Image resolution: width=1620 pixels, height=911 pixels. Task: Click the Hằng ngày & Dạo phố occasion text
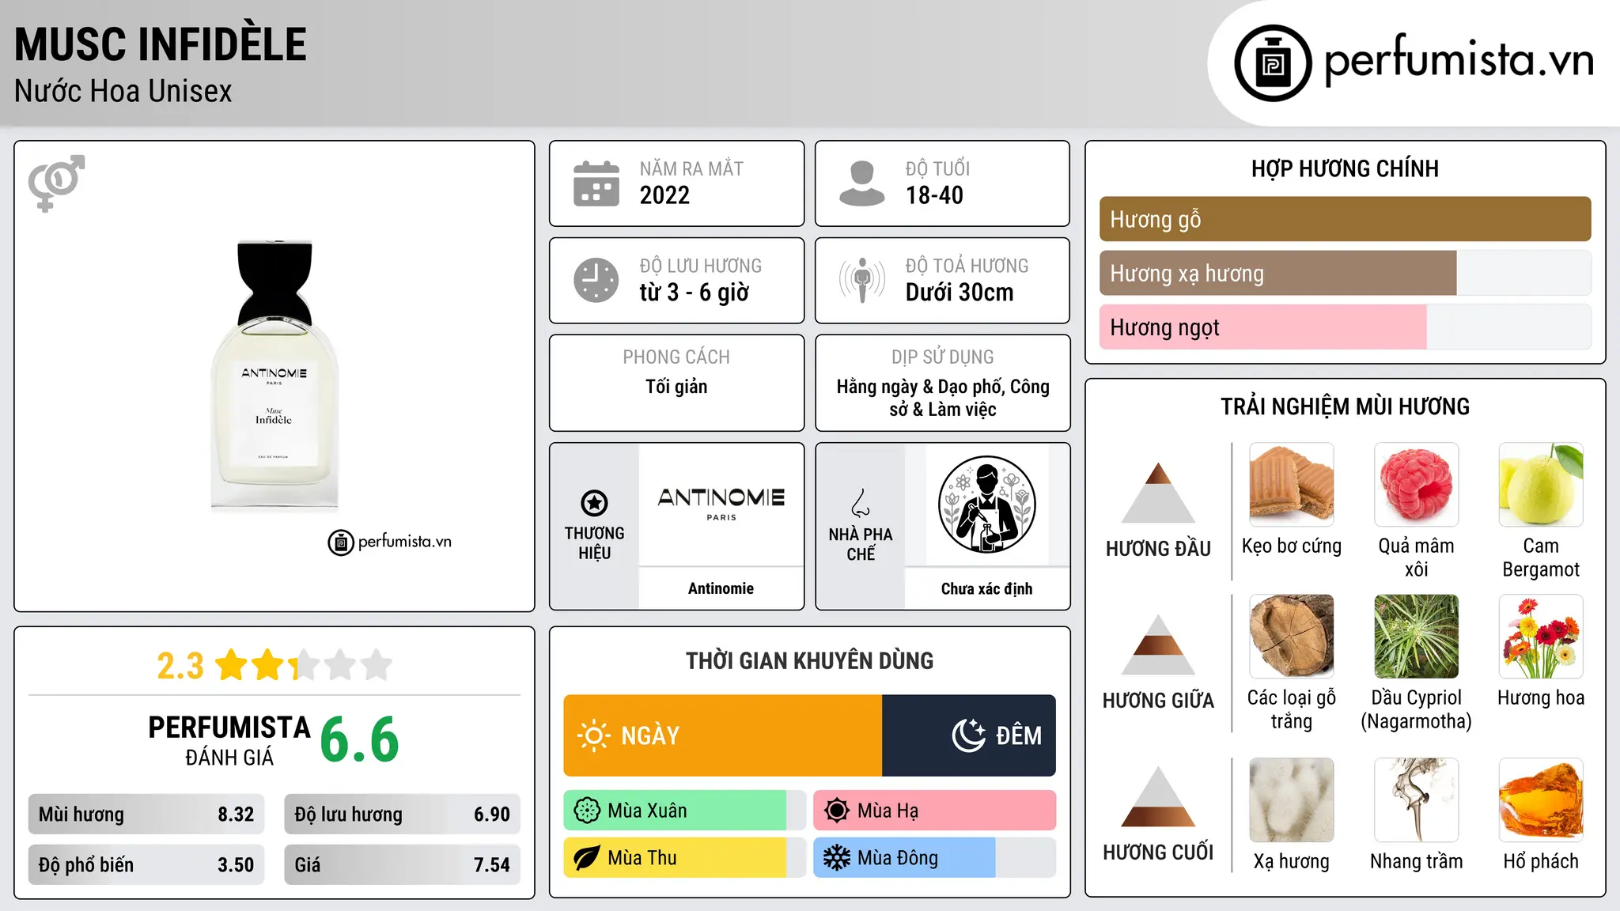(943, 398)
